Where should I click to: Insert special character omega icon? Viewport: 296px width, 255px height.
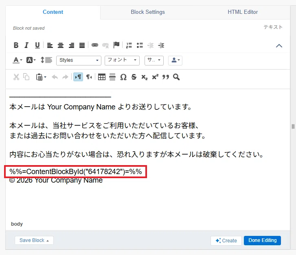[x=123, y=77]
